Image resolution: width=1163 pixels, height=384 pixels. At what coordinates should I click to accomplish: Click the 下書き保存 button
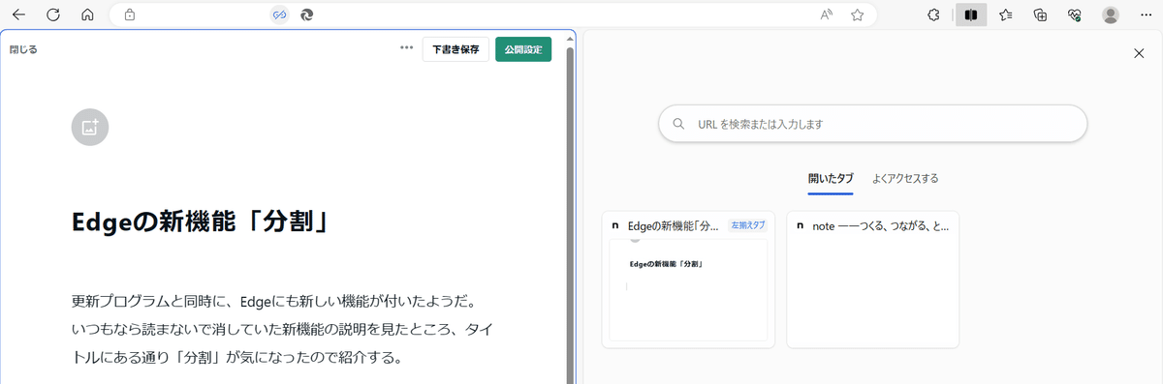[x=456, y=49]
